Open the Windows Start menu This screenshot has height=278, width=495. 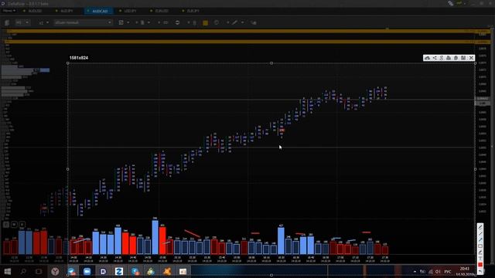tap(8, 271)
